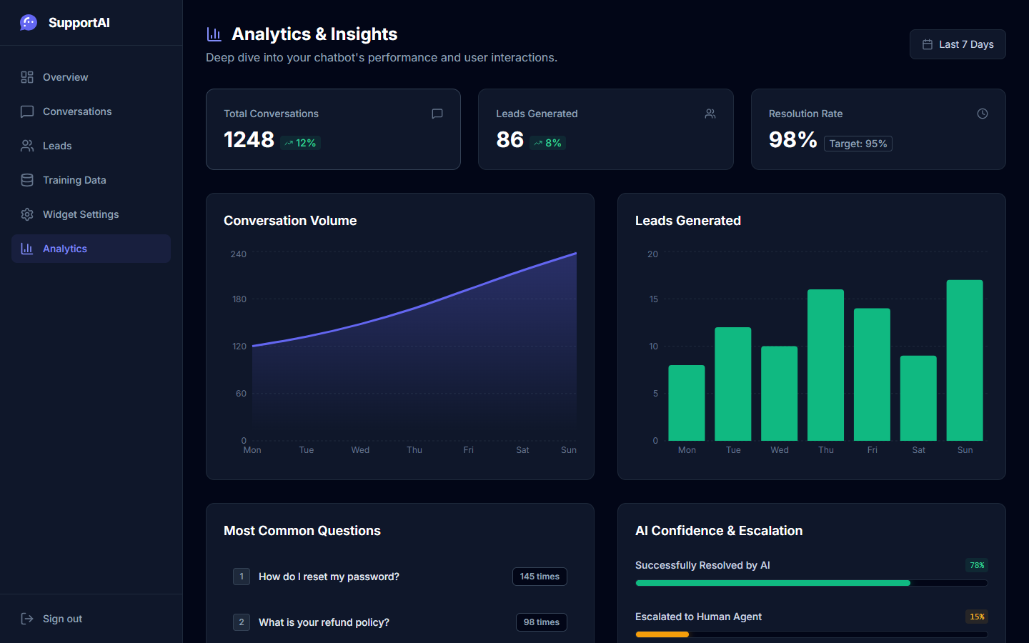This screenshot has width=1029, height=643.
Task: Open Training Data page
Action: [x=91, y=180]
